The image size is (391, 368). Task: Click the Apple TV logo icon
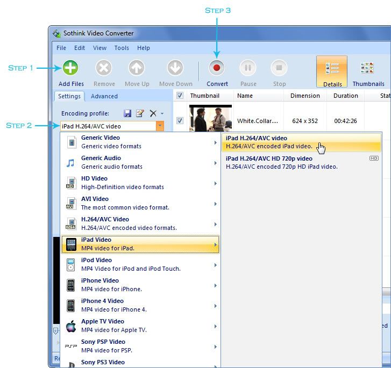(71, 326)
